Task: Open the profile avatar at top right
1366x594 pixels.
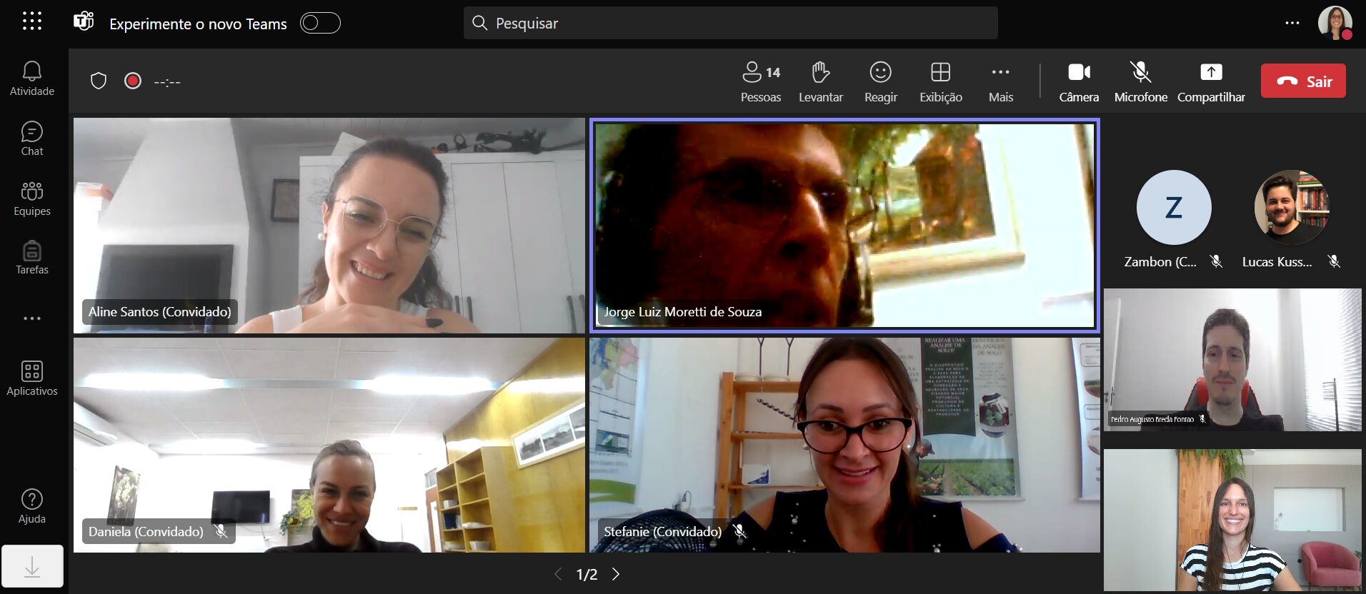Action: click(1334, 23)
